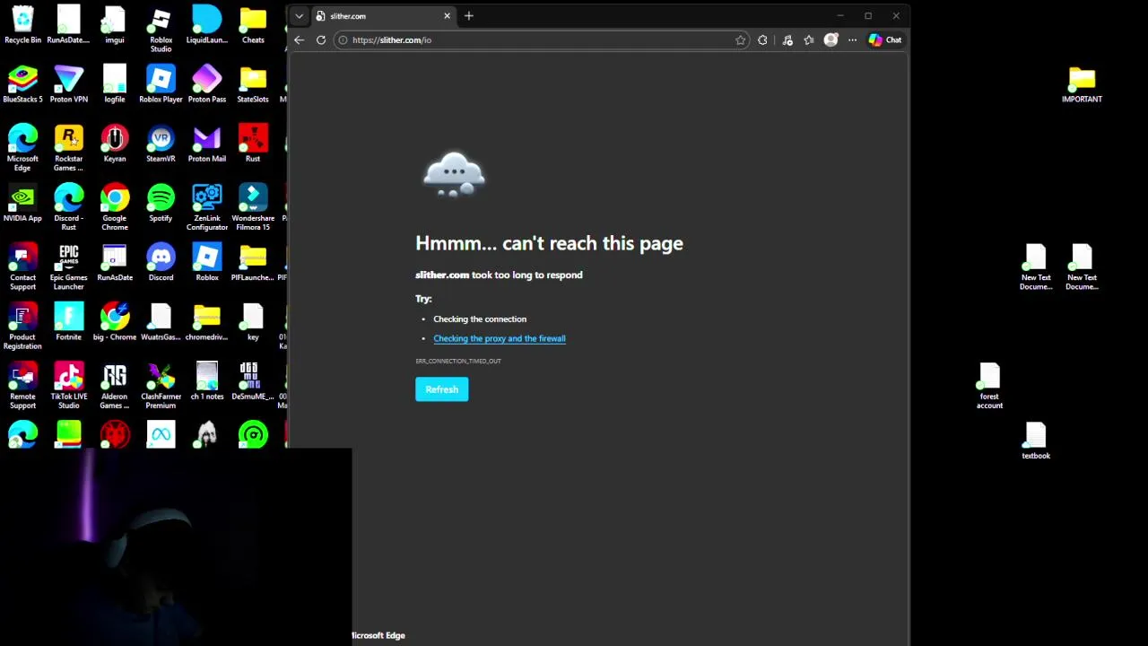Add this page to favorites star
The width and height of the screenshot is (1148, 646).
point(740,39)
